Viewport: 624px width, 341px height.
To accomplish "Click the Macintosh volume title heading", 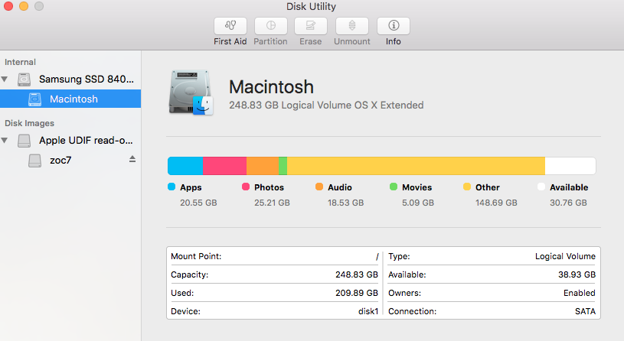I will pyautogui.click(x=271, y=87).
